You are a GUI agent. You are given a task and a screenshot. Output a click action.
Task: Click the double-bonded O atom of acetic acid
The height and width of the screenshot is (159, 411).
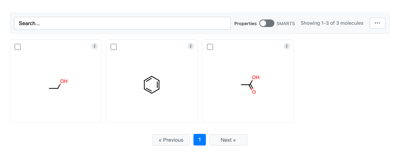tap(254, 92)
